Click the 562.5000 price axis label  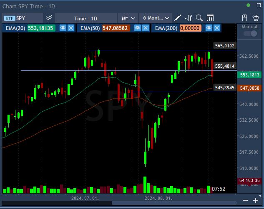tap(249, 56)
